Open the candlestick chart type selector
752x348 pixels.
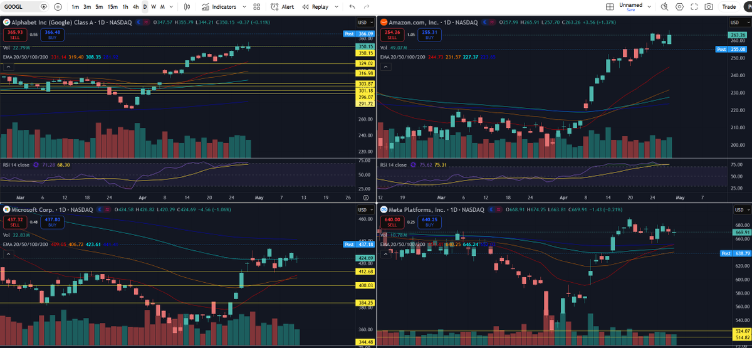coord(187,6)
